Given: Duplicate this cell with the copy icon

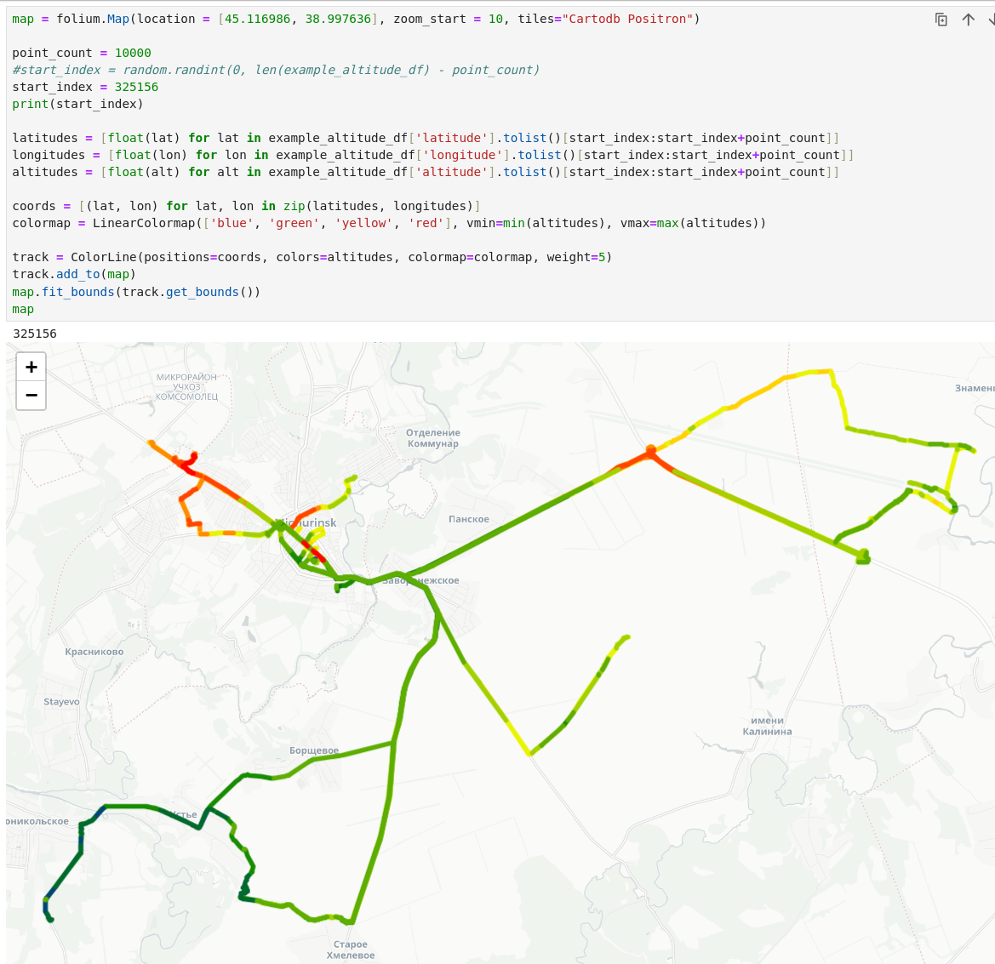Looking at the screenshot, I should click(941, 20).
